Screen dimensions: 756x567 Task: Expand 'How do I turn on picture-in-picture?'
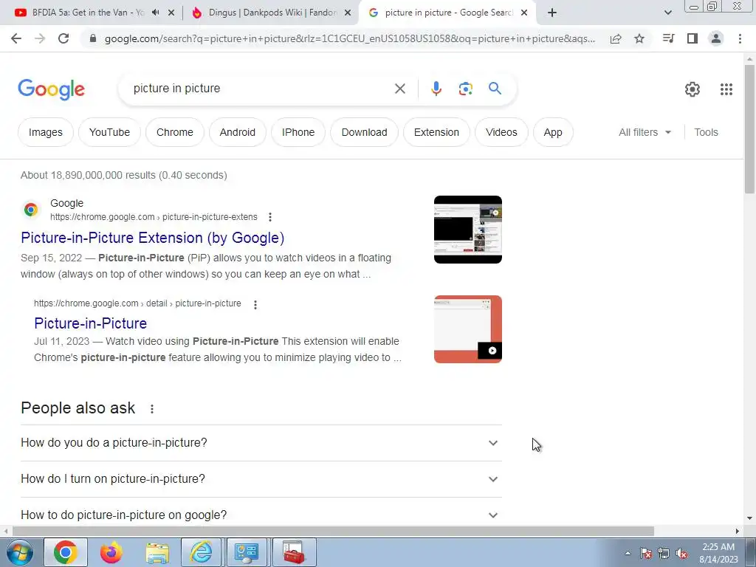tap(261, 478)
